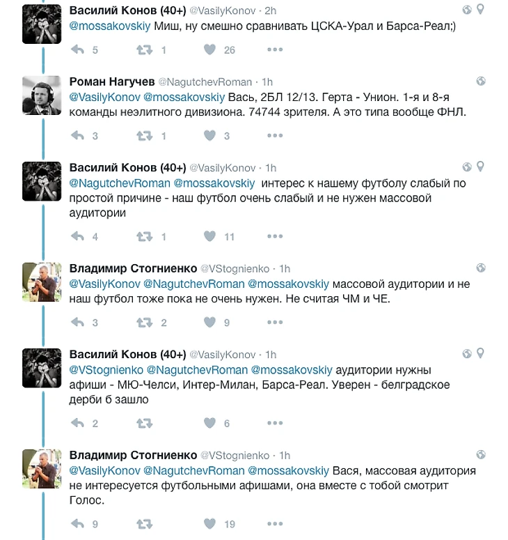
Task: Open @mossakovskiy mention in first tweet
Action: [110, 26]
